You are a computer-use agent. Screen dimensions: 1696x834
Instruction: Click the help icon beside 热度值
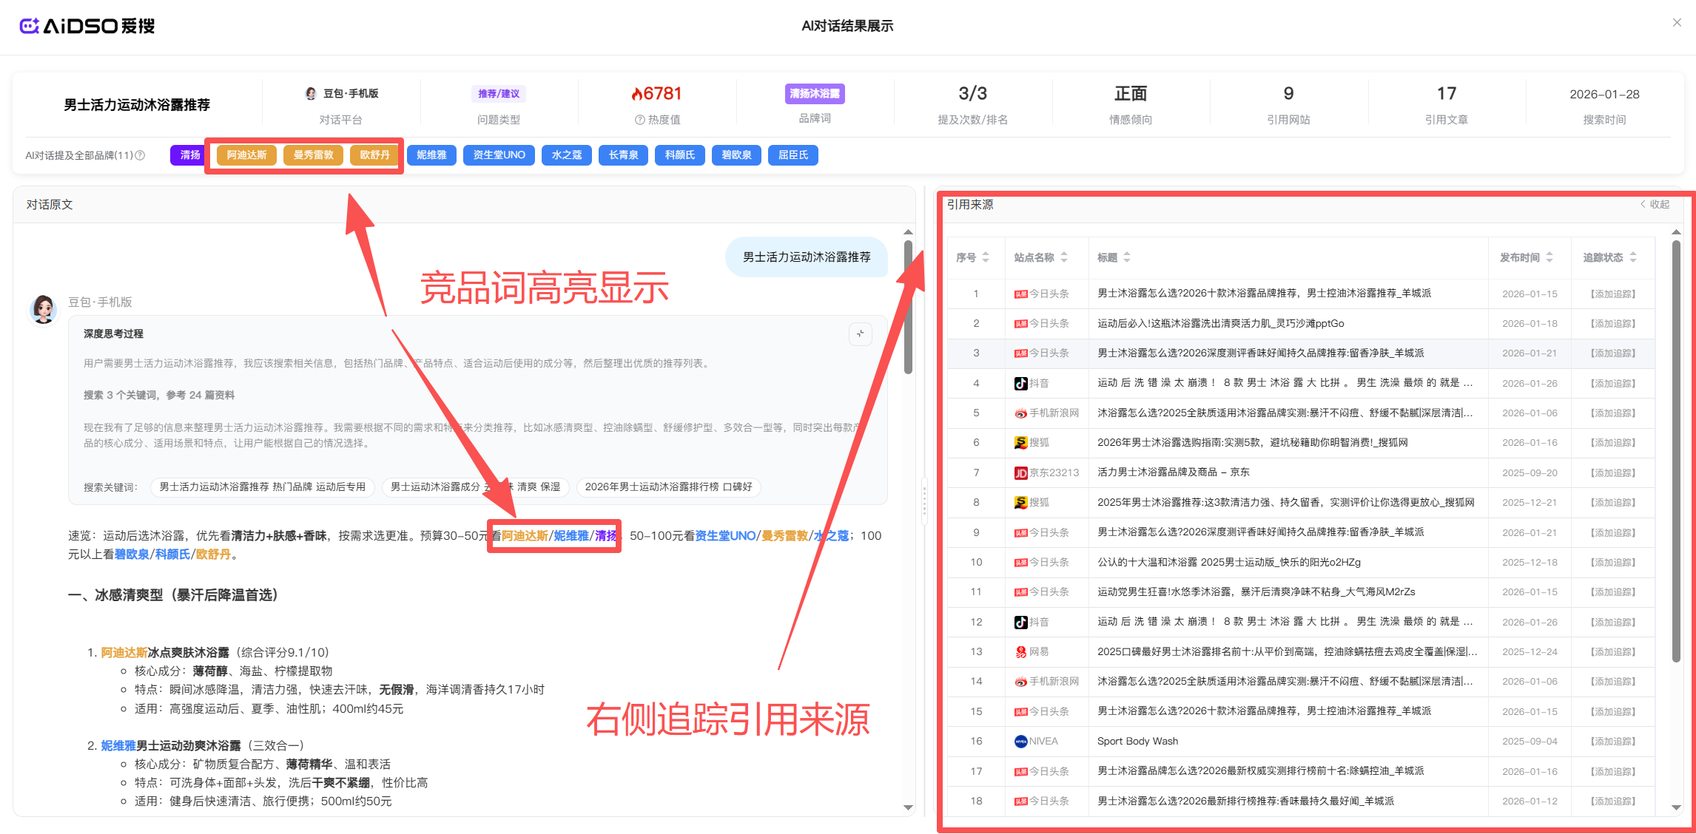639,120
